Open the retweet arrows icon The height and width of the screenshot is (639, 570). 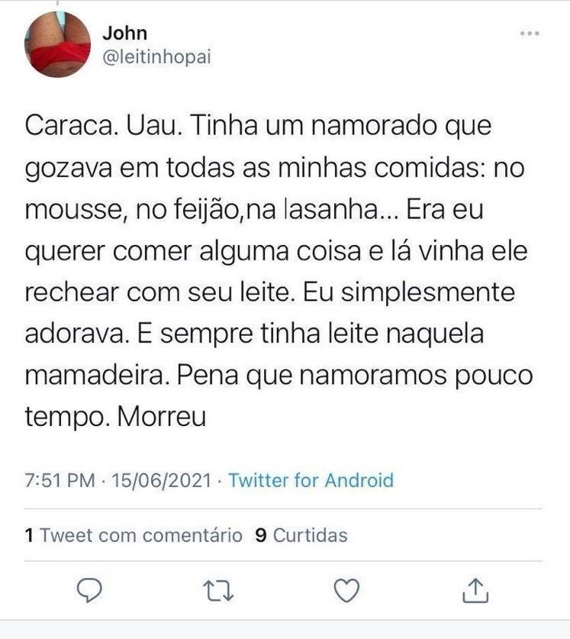click(x=219, y=589)
